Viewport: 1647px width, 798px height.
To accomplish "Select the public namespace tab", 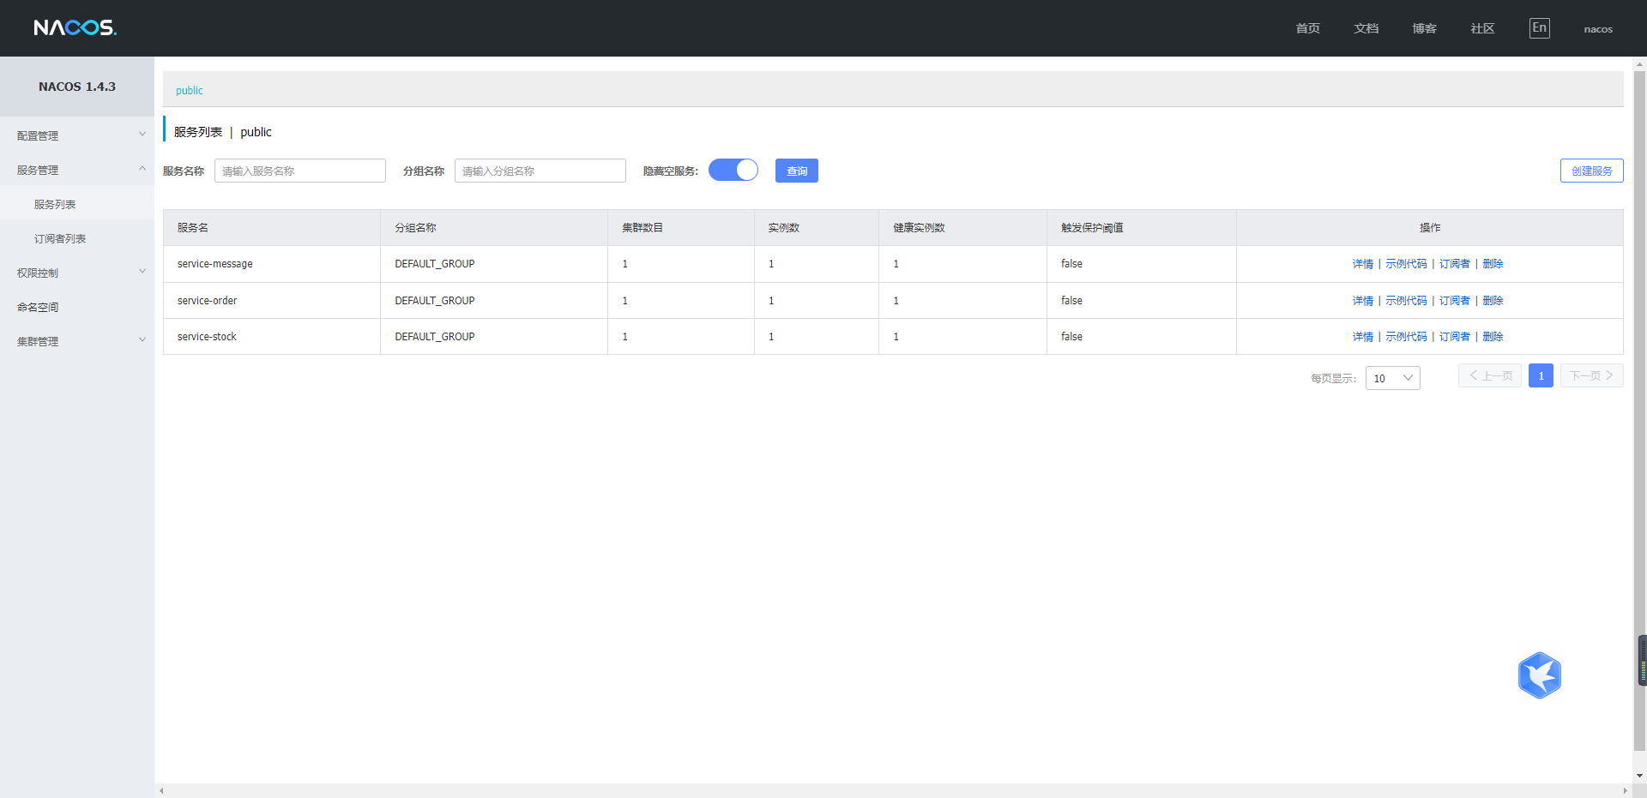I will (x=190, y=90).
